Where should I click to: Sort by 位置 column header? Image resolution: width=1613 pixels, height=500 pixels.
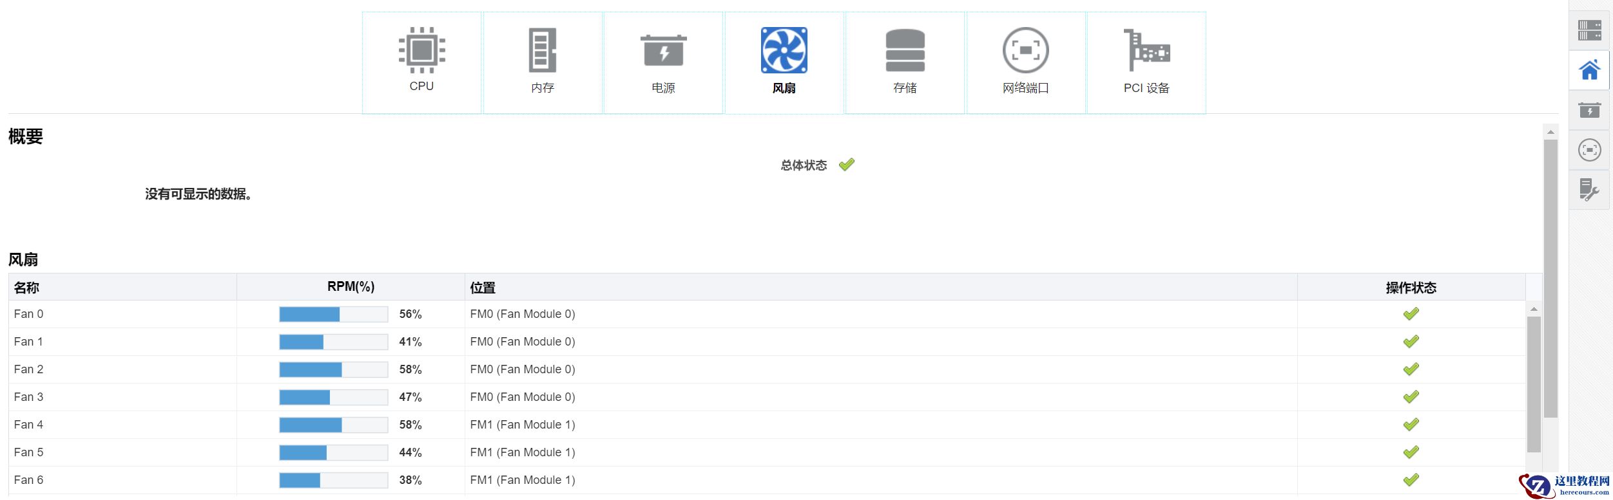881,287
